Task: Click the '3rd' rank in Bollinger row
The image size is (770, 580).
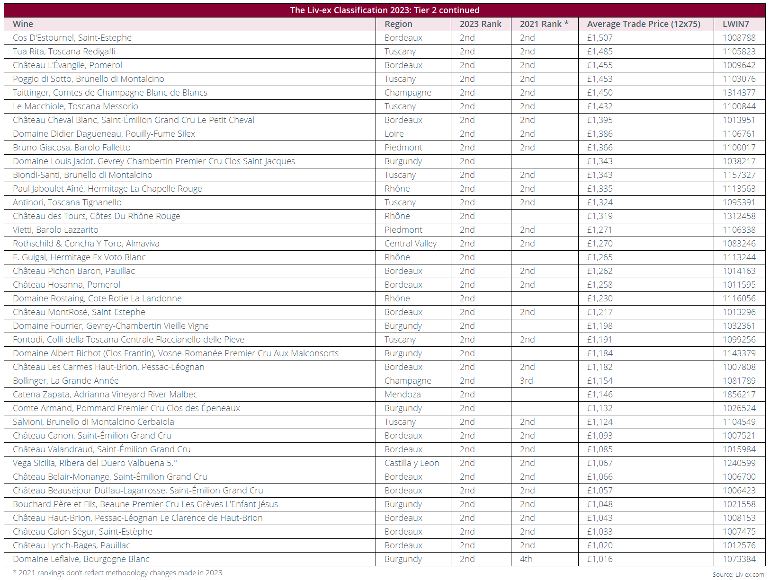Action: pyautogui.click(x=527, y=381)
